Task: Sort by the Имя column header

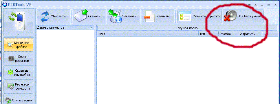Action: pyautogui.click(x=148, y=34)
